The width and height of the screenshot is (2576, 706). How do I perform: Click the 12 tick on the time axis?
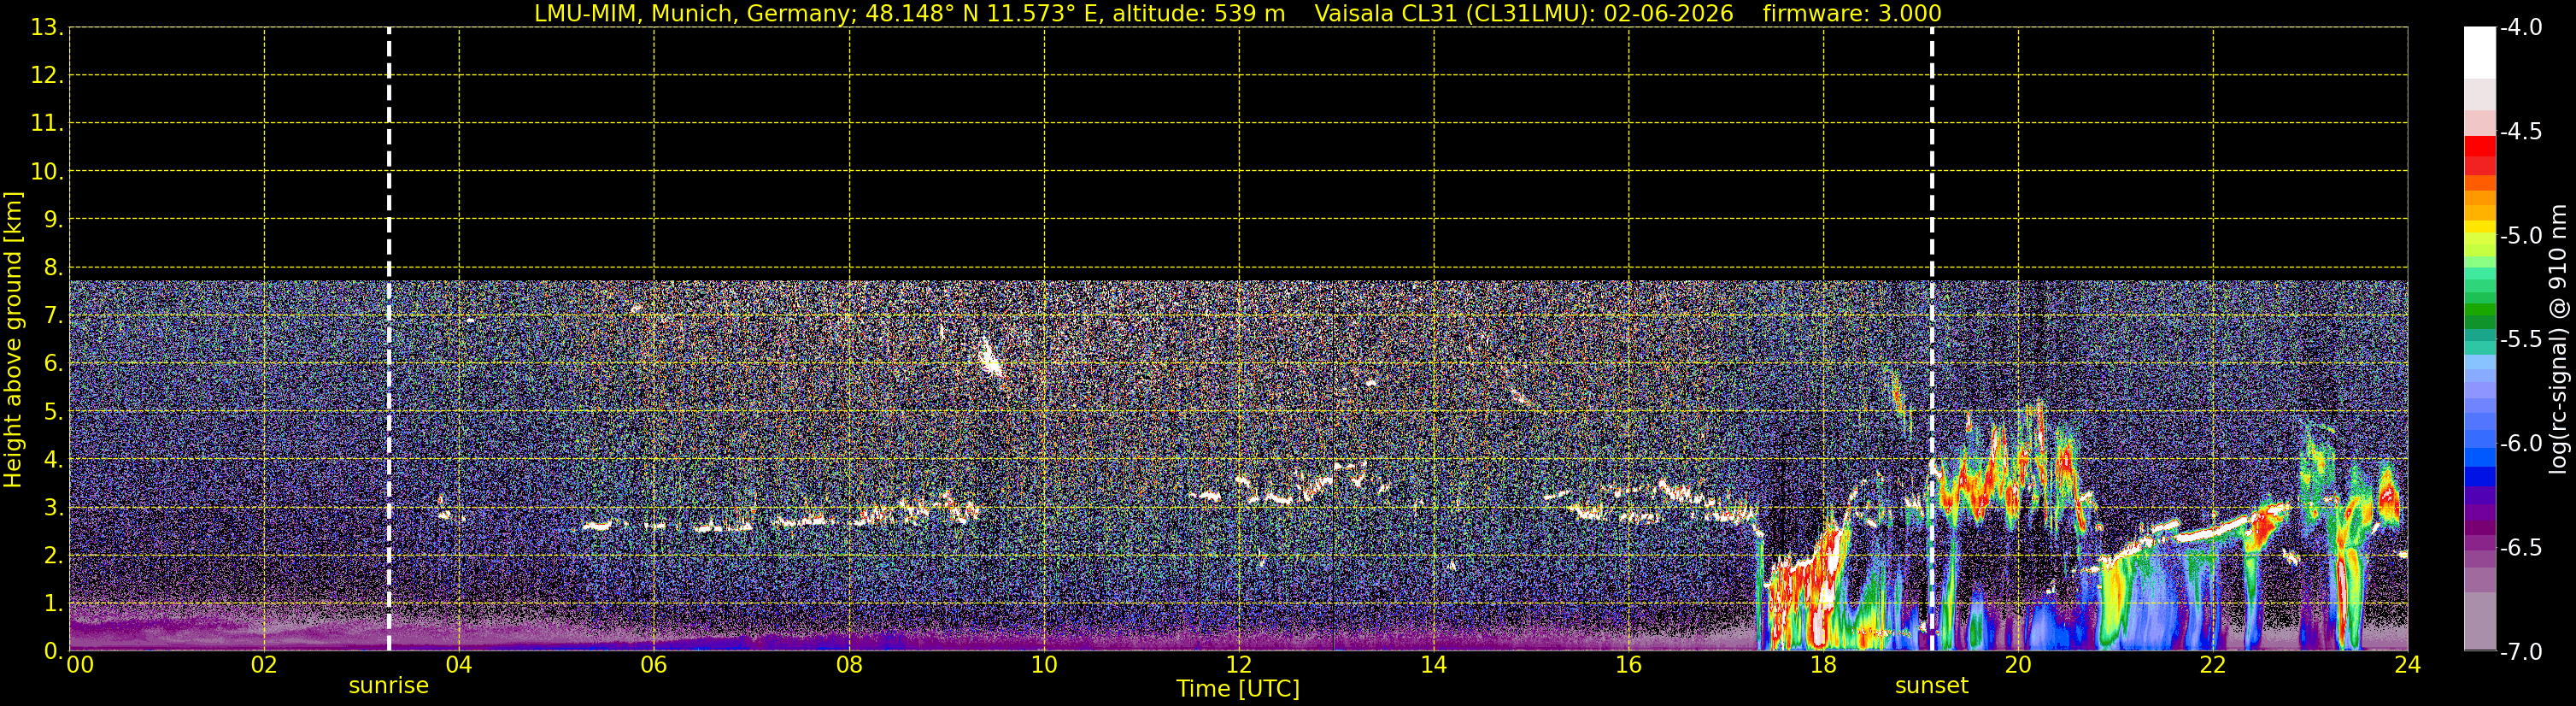click(x=1239, y=665)
